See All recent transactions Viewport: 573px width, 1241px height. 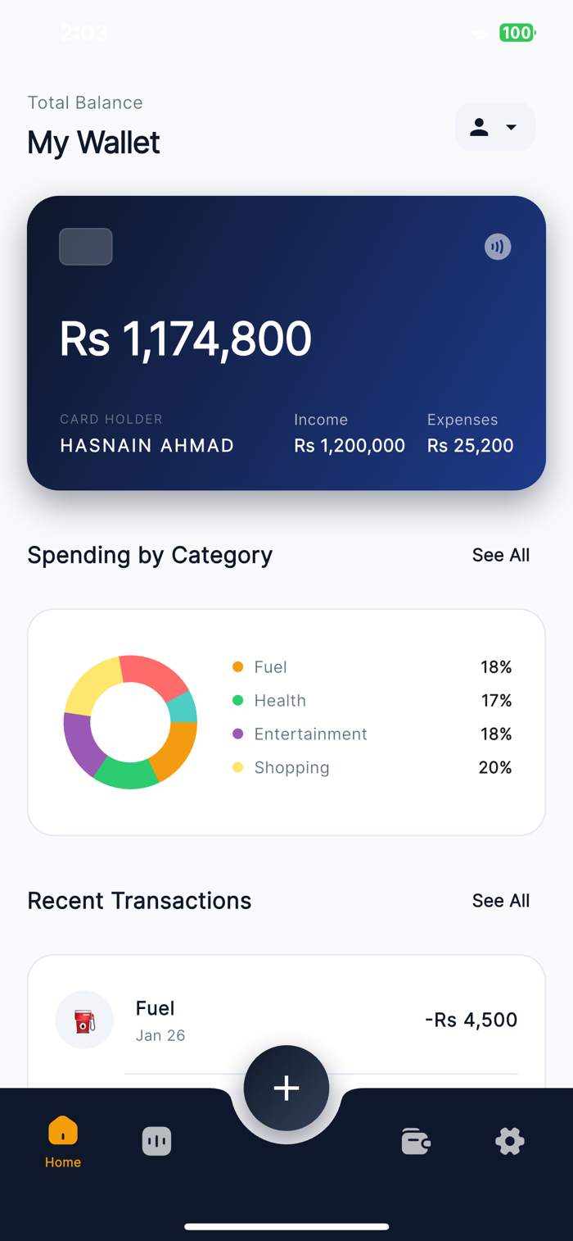pyautogui.click(x=500, y=901)
